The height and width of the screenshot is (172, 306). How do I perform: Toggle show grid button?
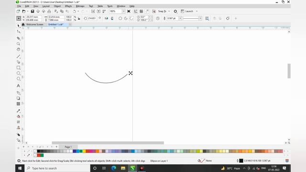click(142, 11)
